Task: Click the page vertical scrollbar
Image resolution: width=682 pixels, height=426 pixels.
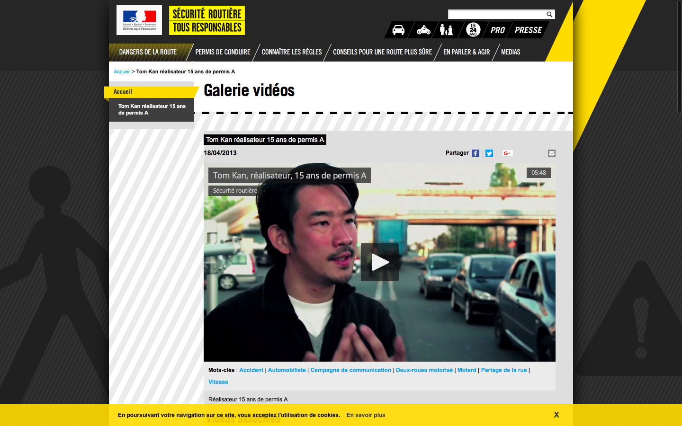Action: [x=679, y=57]
